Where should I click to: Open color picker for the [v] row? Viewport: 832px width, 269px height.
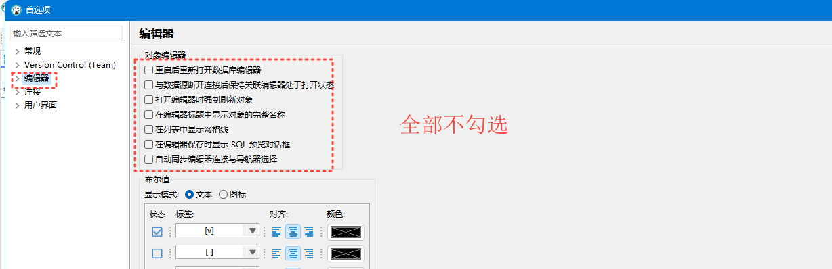pos(346,232)
